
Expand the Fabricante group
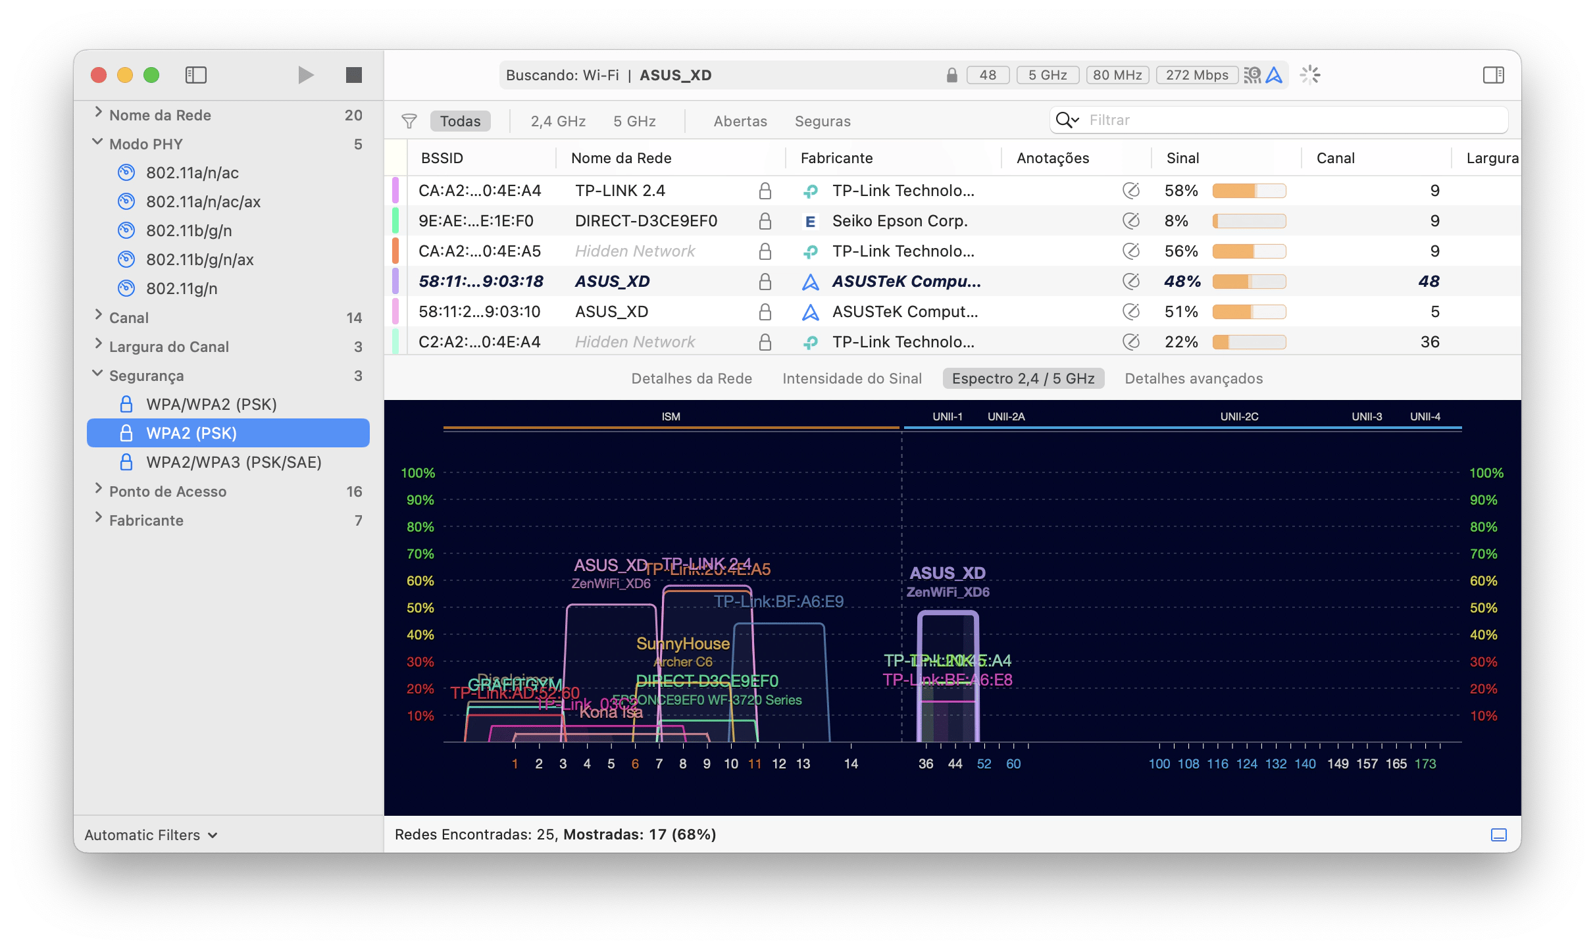tap(98, 518)
